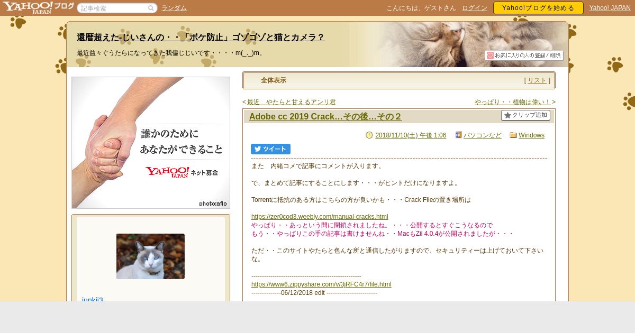
Task: Click お気に入りの人の登録/削除 button
Action: [x=524, y=55]
